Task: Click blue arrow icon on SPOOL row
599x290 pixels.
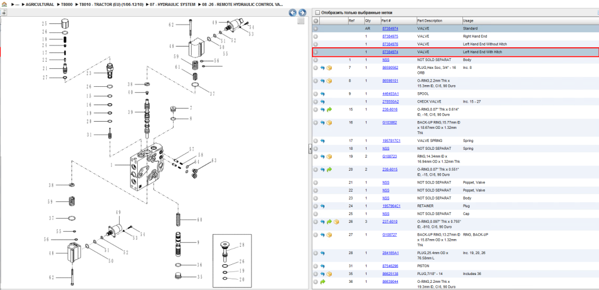Action: (322, 93)
